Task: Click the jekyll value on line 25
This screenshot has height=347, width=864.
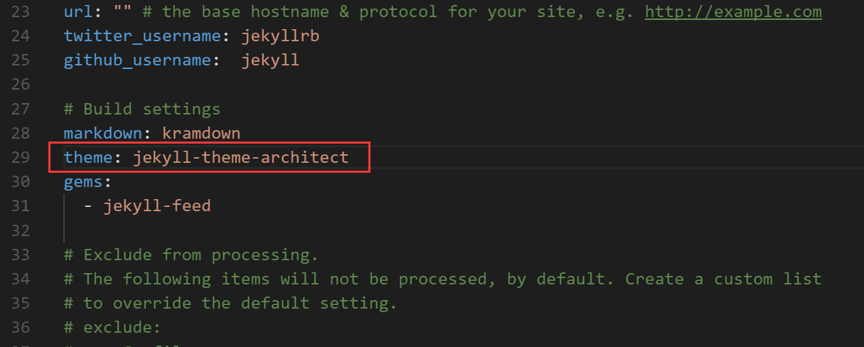Action: [x=270, y=60]
